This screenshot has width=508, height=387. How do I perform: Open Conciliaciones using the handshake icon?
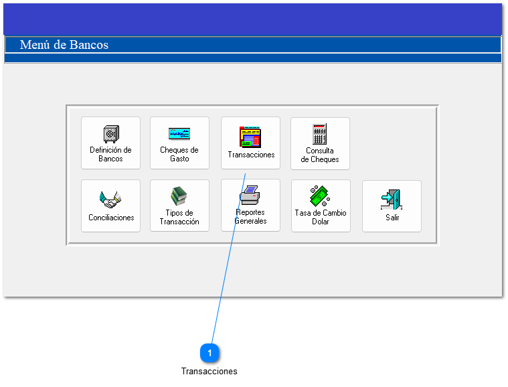pos(111,198)
